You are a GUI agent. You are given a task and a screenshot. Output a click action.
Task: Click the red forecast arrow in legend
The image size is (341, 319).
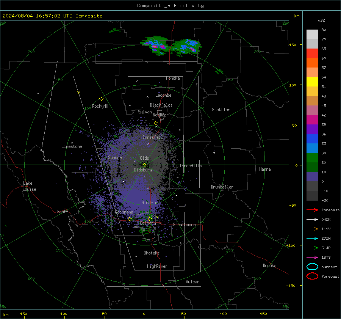[312, 210]
